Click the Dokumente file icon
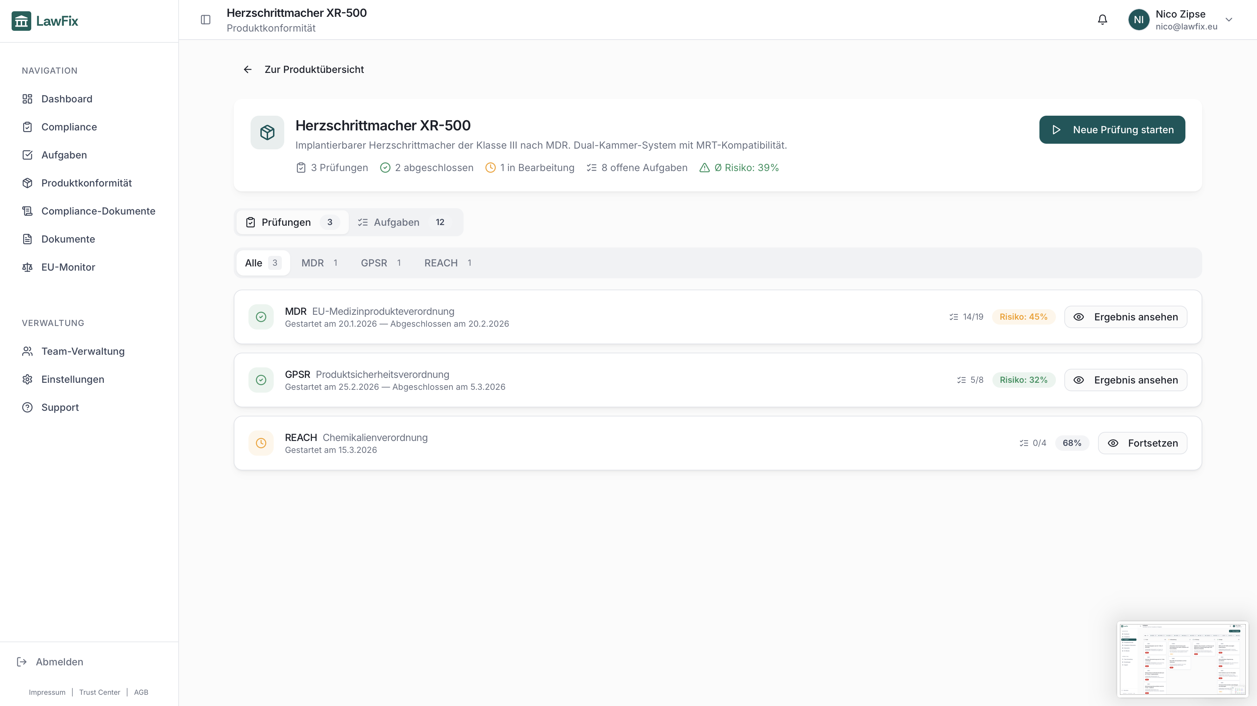This screenshot has width=1257, height=706. click(x=27, y=239)
